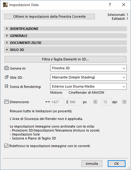131x170 pixels.
Task: Click Ottieni le Impostazioni della Finestra Corrente
Action: (x=50, y=16)
